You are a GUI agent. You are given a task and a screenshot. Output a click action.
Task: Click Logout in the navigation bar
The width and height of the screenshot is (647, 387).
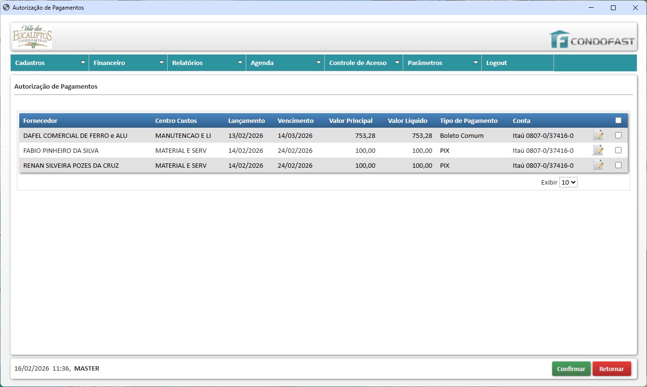[497, 63]
